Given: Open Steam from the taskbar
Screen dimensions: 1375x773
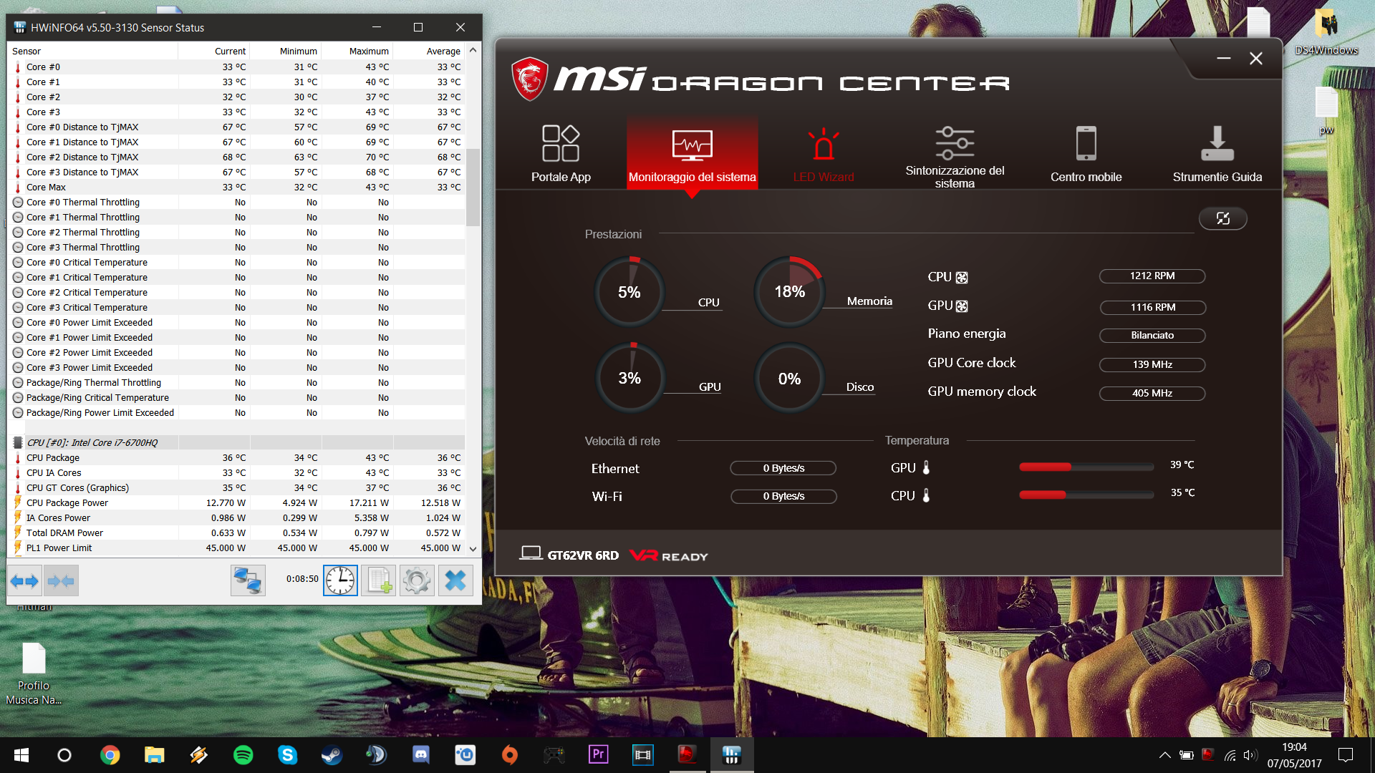Looking at the screenshot, I should coord(332,754).
